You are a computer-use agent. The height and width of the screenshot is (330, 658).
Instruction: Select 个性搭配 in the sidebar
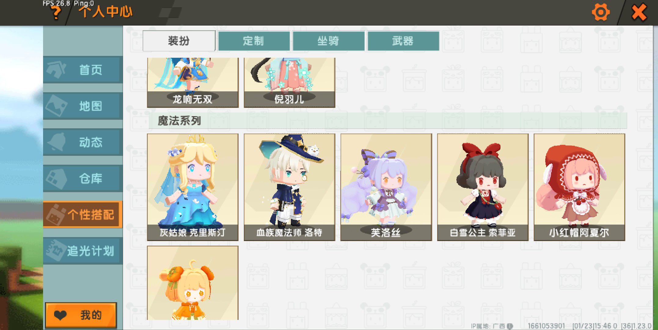point(83,215)
